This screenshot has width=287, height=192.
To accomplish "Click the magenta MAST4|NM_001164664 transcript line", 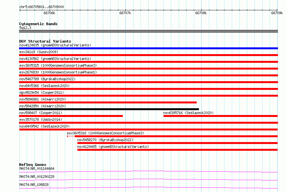I will click(x=148, y=171).
